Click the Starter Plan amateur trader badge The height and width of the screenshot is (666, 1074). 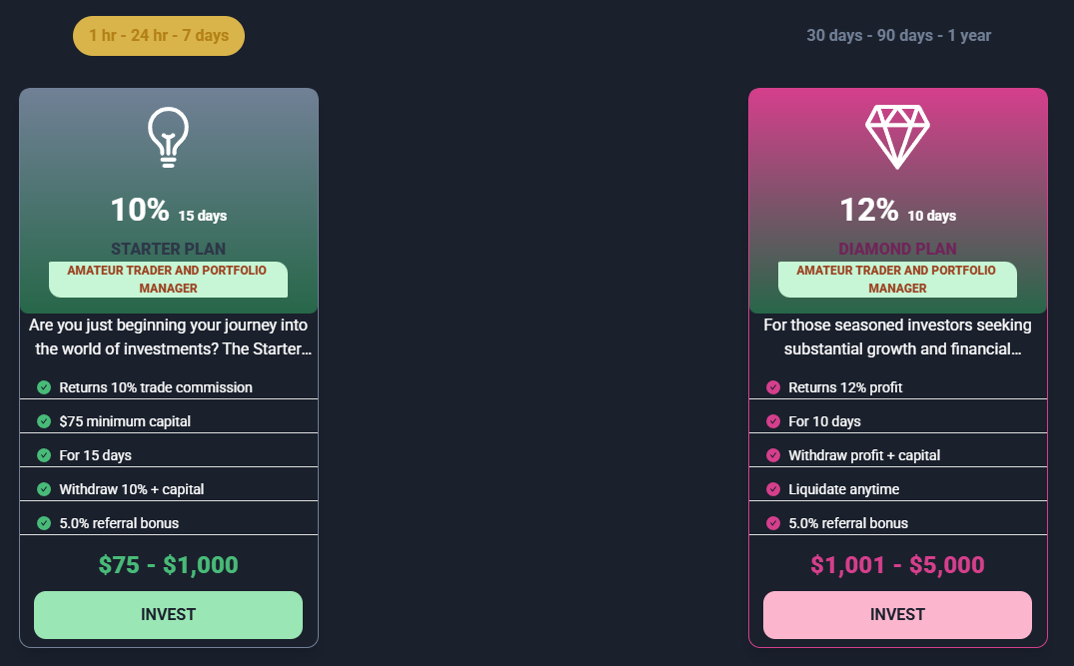click(168, 280)
